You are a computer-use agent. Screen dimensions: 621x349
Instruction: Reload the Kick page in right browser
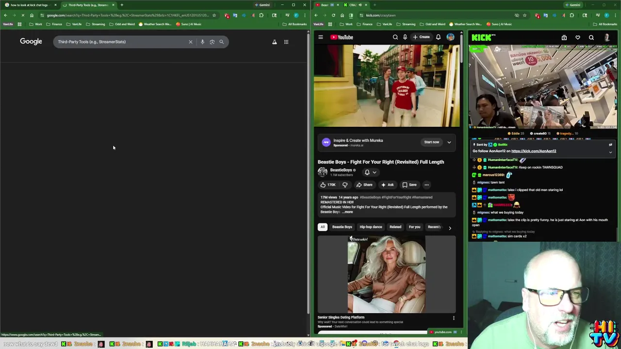(333, 15)
